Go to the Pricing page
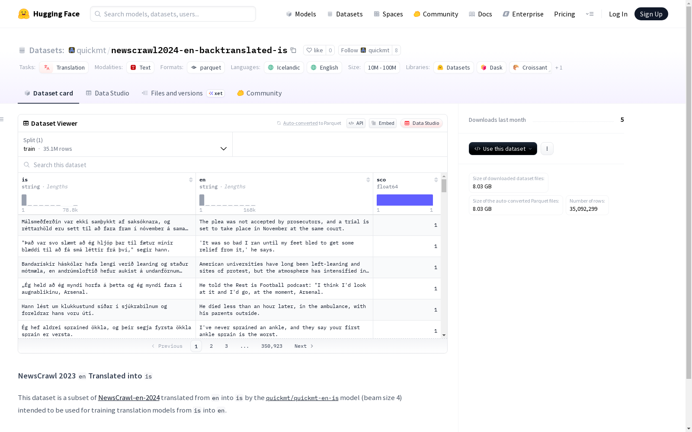692x432 pixels. 564,14
